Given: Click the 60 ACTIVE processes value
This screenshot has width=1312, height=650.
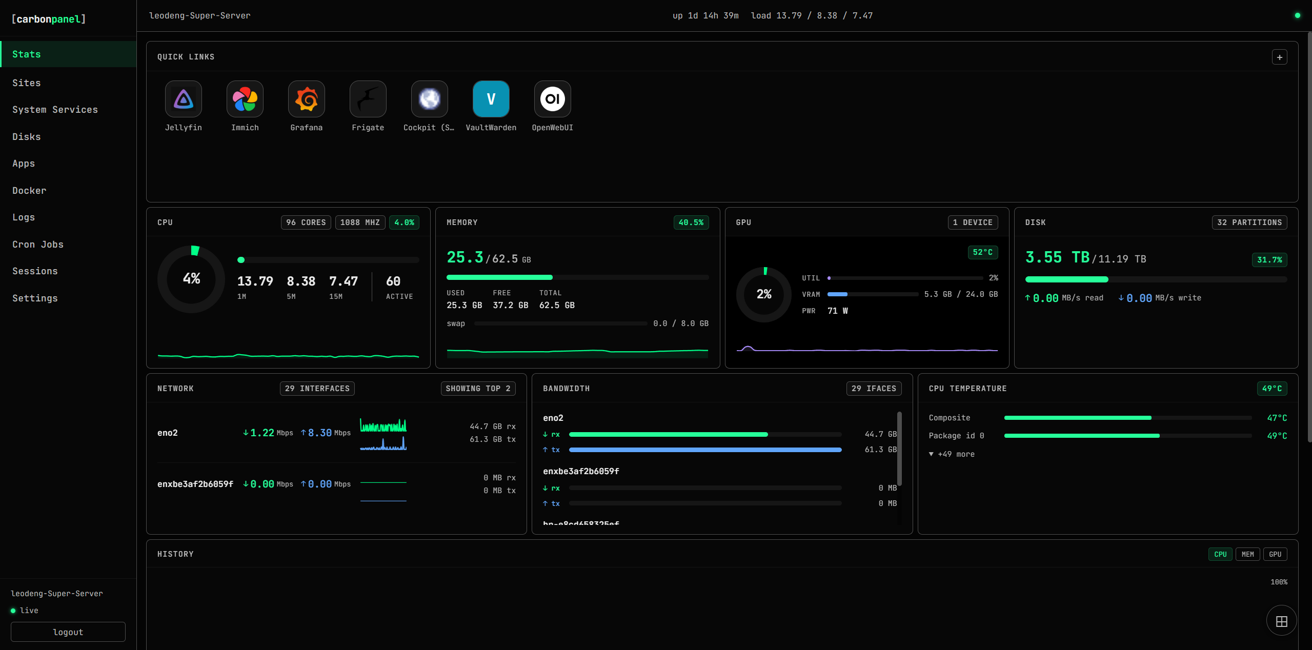Looking at the screenshot, I should 399,287.
